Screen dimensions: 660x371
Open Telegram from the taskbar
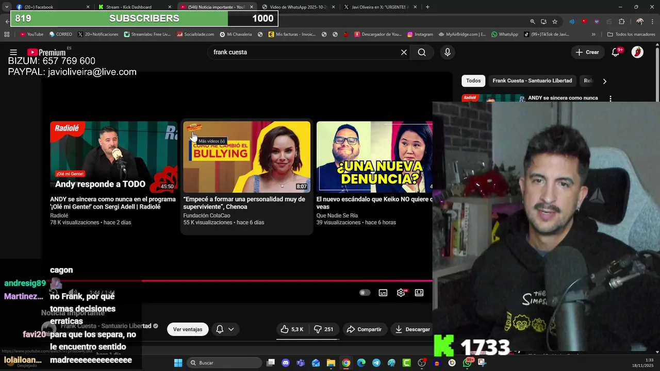[376, 363]
